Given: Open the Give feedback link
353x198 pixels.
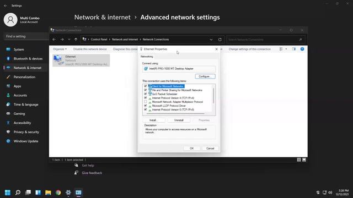Looking at the screenshot, I should (x=92, y=173).
